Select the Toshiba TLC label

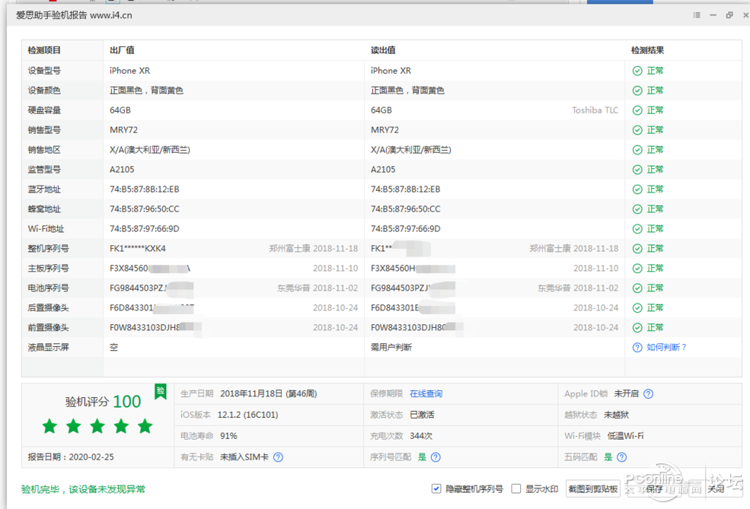point(595,110)
